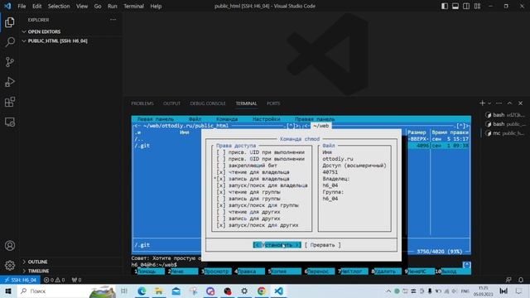Switch to the Problems tab

pos(142,103)
